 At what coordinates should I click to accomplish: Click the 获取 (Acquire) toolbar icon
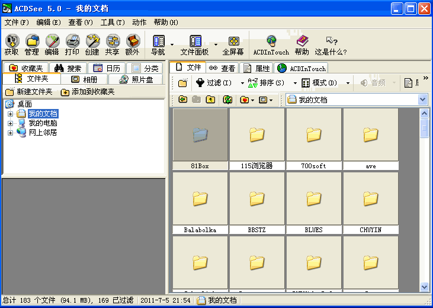12,45
